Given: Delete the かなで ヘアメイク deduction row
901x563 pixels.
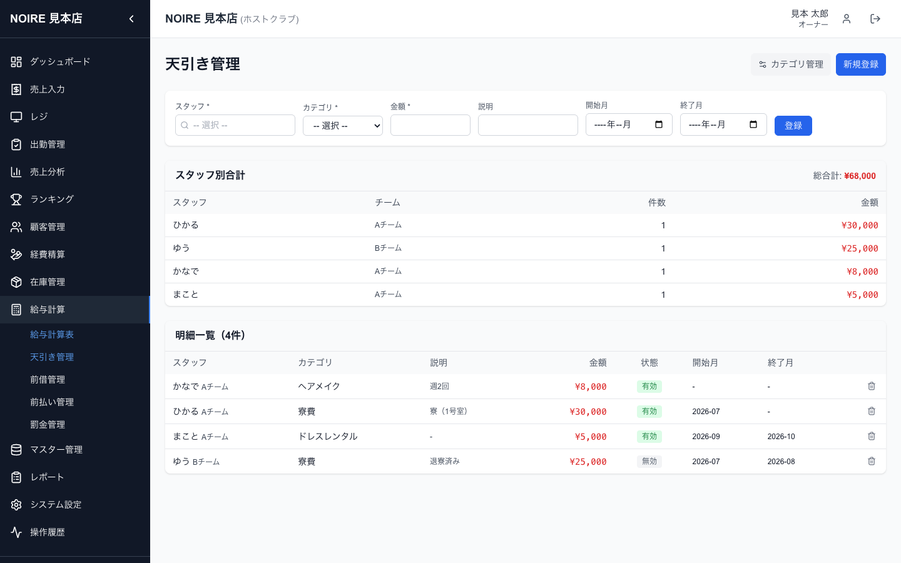Looking at the screenshot, I should pos(872,386).
